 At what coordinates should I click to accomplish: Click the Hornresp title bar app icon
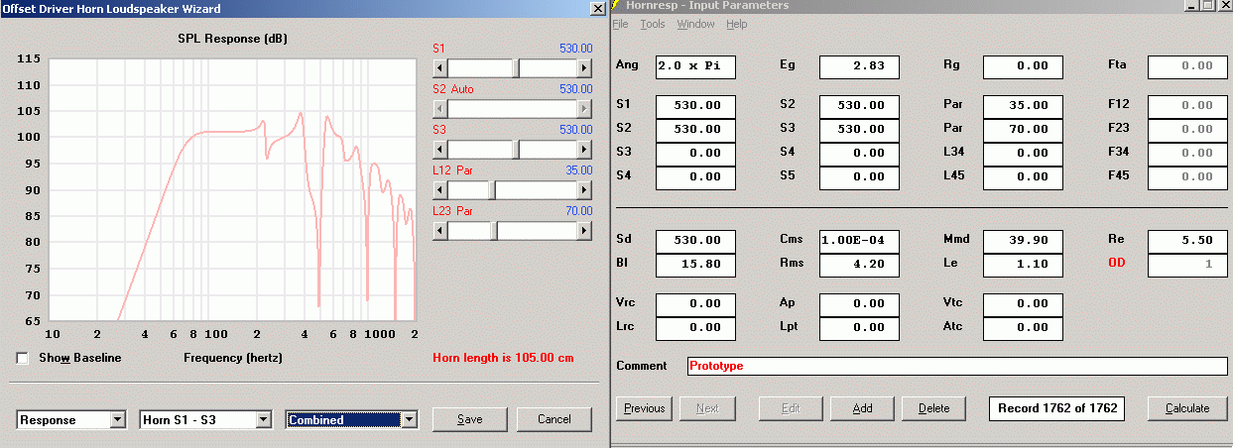(x=615, y=6)
